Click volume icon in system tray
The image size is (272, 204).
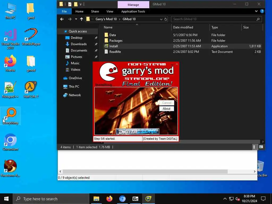tap(237, 199)
